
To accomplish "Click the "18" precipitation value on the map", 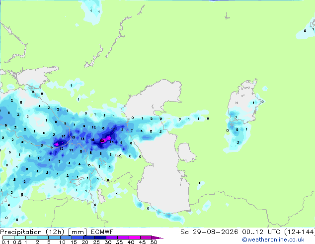I will coord(92,140).
